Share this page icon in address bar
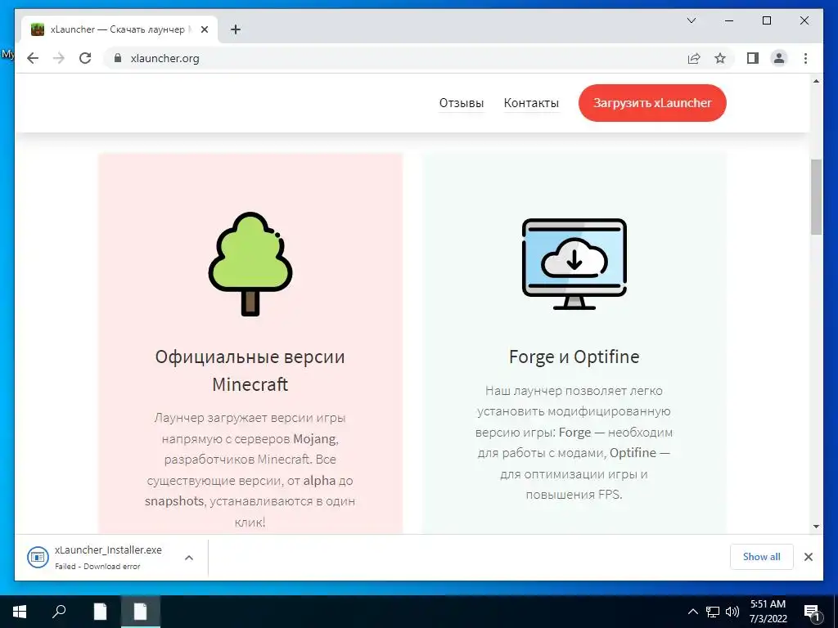This screenshot has width=838, height=628. [x=694, y=58]
